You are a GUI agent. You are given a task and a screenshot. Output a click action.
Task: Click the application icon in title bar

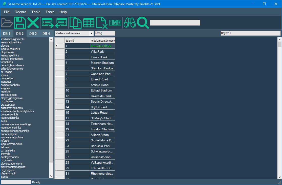(5, 4)
